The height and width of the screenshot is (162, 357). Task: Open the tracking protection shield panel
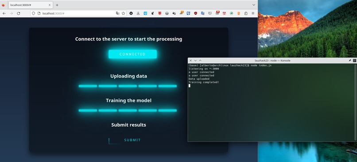coord(34,13)
